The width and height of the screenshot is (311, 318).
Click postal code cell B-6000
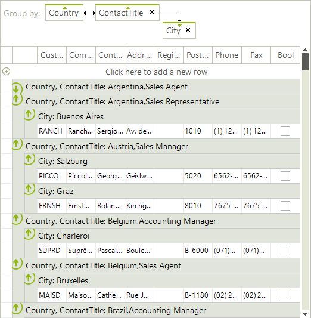(198, 251)
